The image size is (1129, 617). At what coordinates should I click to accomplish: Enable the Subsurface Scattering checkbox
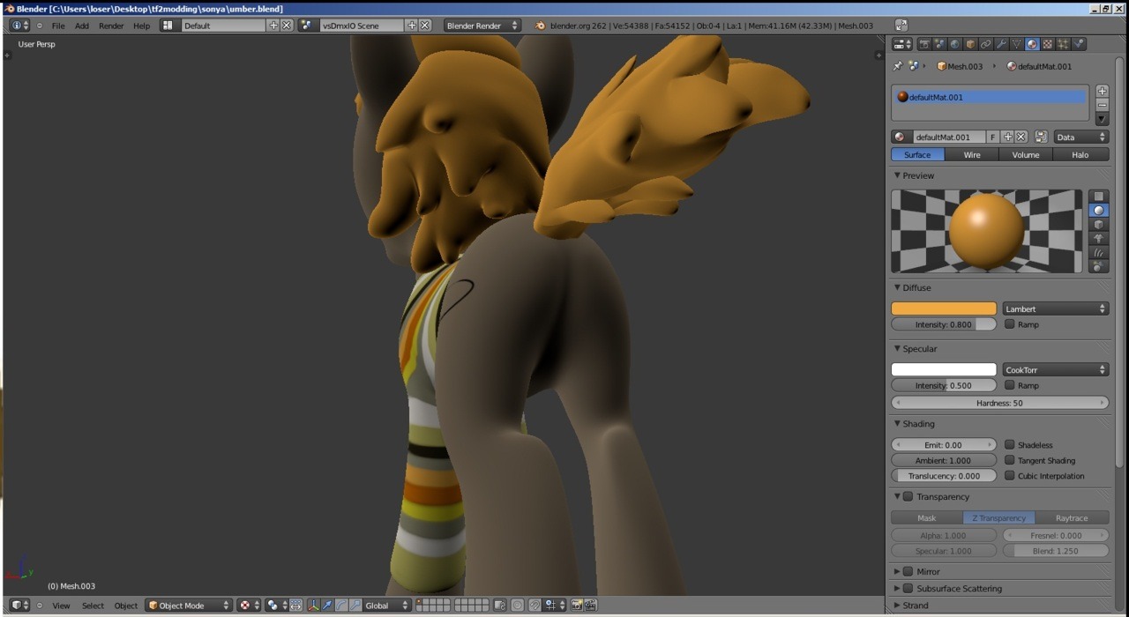(908, 588)
